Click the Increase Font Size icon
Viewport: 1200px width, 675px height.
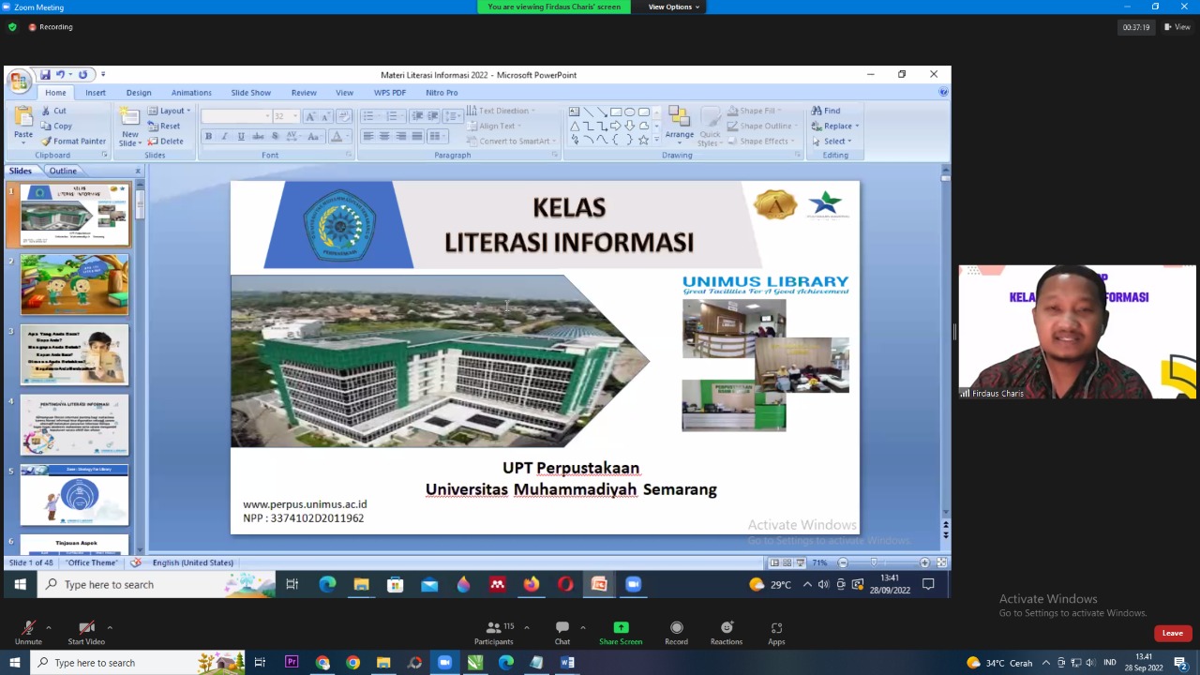(x=310, y=116)
